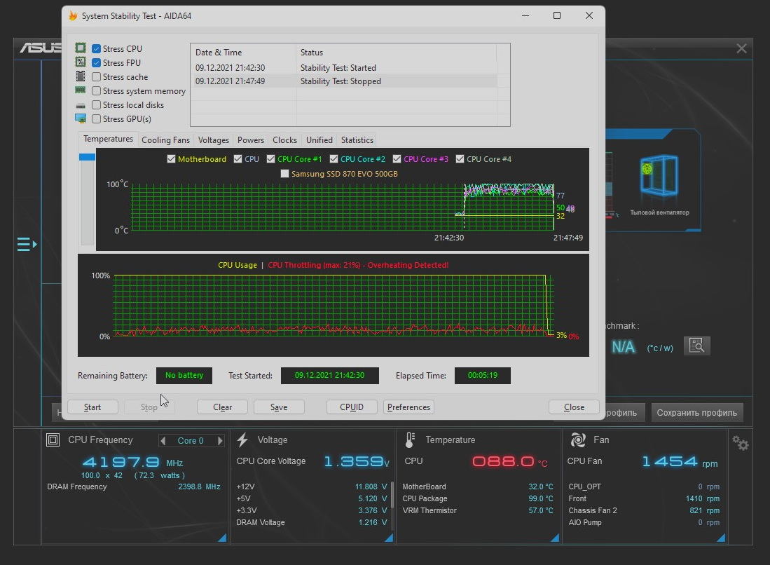Image resolution: width=770 pixels, height=565 pixels.
Task: Click the FPU icon beside Stress FPU
Action: [x=81, y=62]
